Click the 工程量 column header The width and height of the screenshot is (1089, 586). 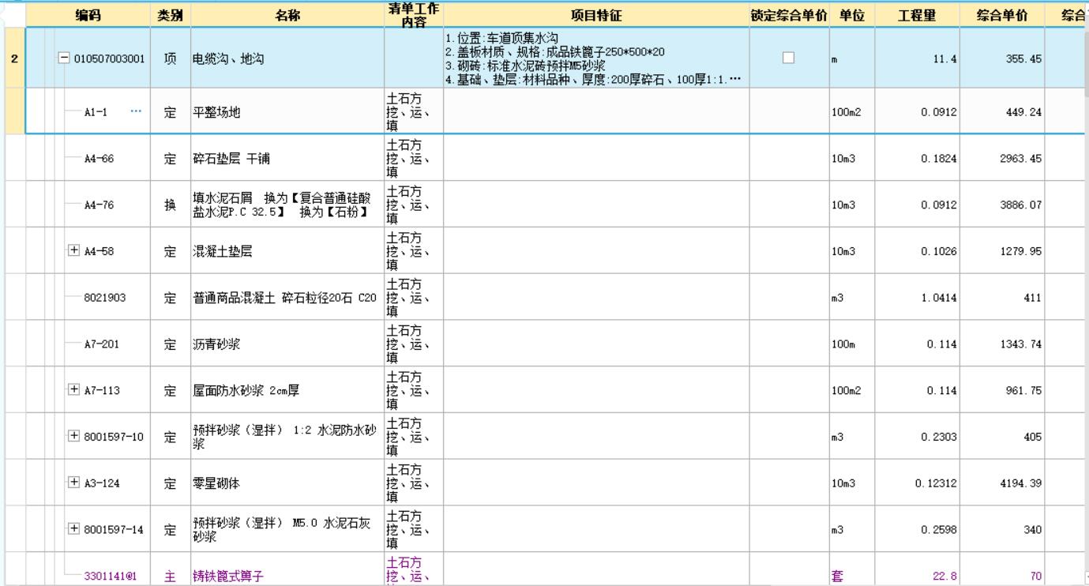coord(918,15)
